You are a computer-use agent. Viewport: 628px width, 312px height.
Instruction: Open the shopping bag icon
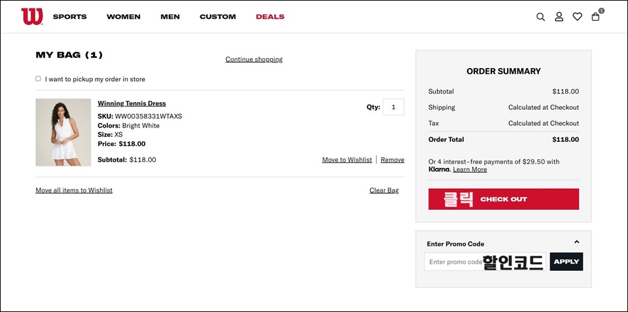click(596, 16)
